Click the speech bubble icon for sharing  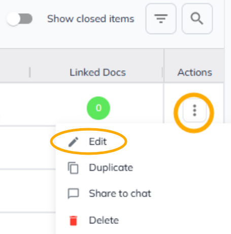click(x=73, y=193)
